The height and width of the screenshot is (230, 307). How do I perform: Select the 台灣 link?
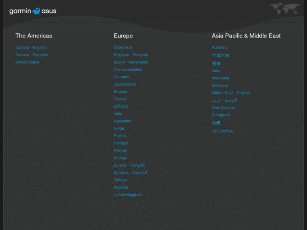216,123
